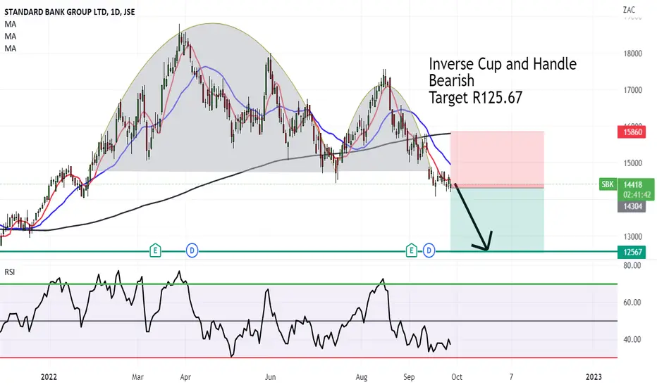The image size is (657, 387).
Task: Click the RSI indicator label
Action: 10,272
